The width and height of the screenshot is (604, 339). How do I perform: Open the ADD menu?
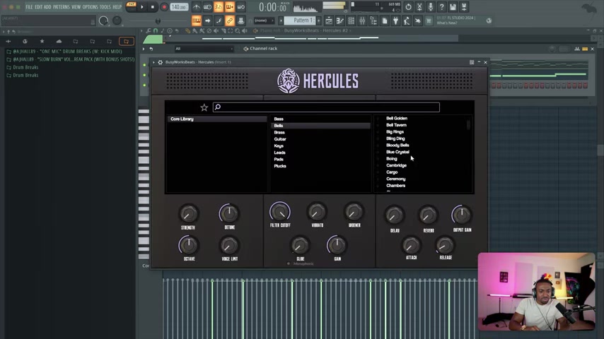pos(47,7)
